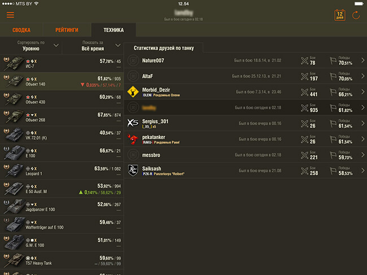Open Saiksash row chevron
Viewport: 367px width, 275px height.
(x=362, y=171)
